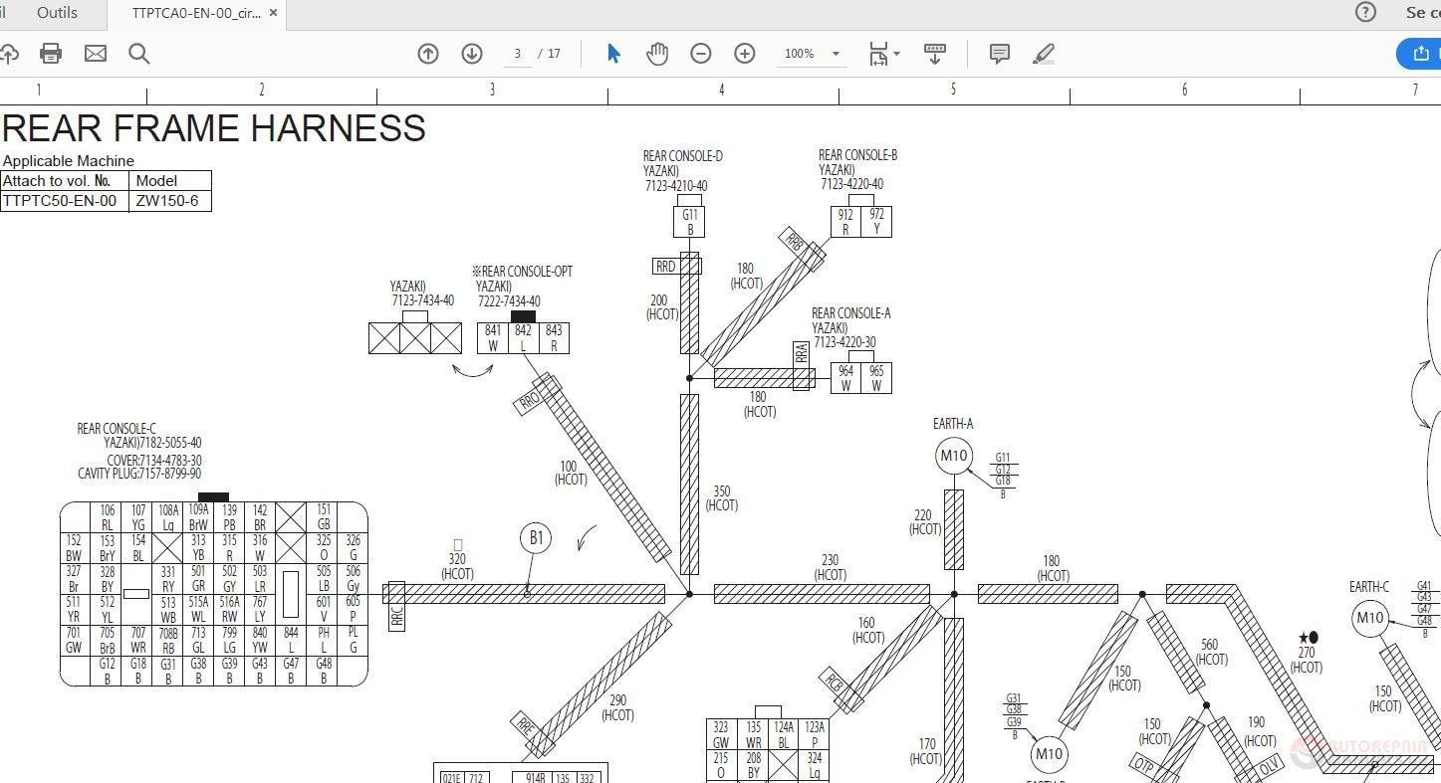Switch to the Outils tab

click(x=57, y=13)
